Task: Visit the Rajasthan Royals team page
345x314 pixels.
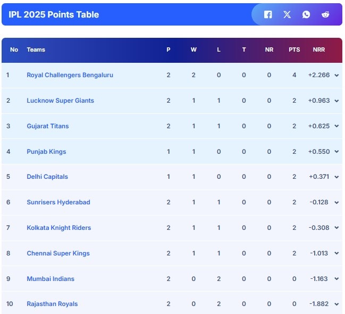Action: 52,304
